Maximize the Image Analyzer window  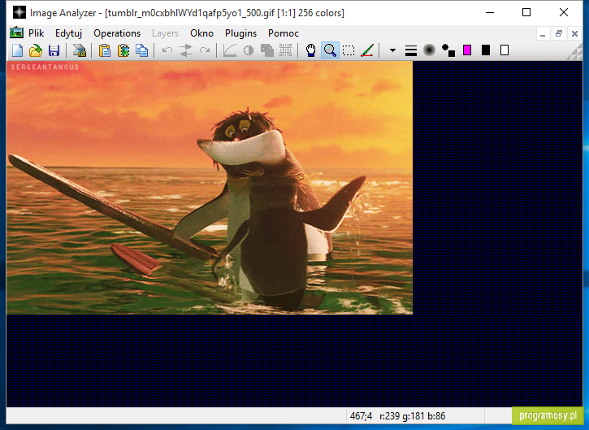click(526, 12)
